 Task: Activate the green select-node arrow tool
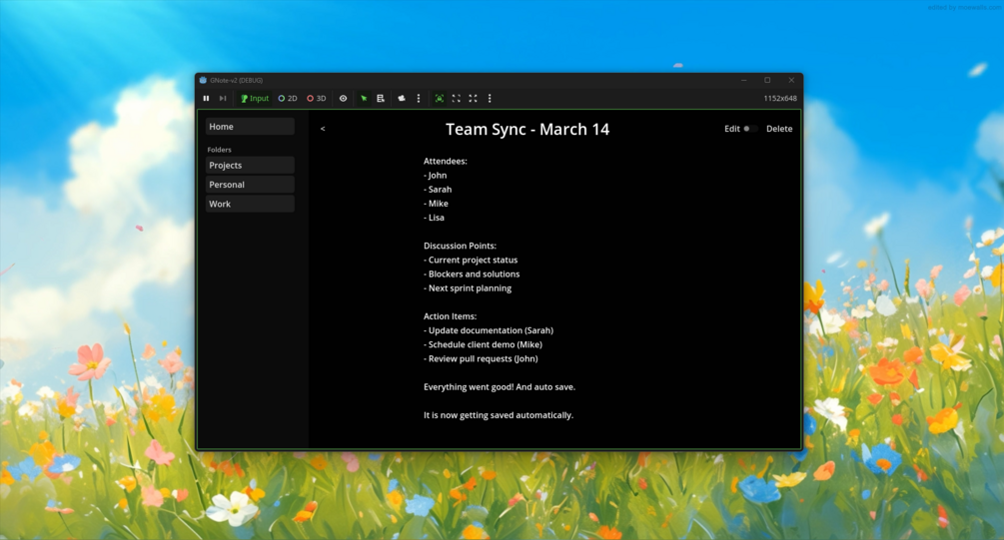[x=364, y=99]
